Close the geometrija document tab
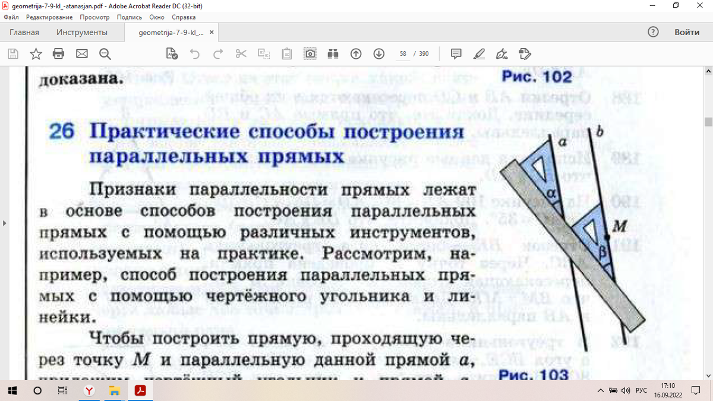This screenshot has height=401, width=713. point(212,32)
